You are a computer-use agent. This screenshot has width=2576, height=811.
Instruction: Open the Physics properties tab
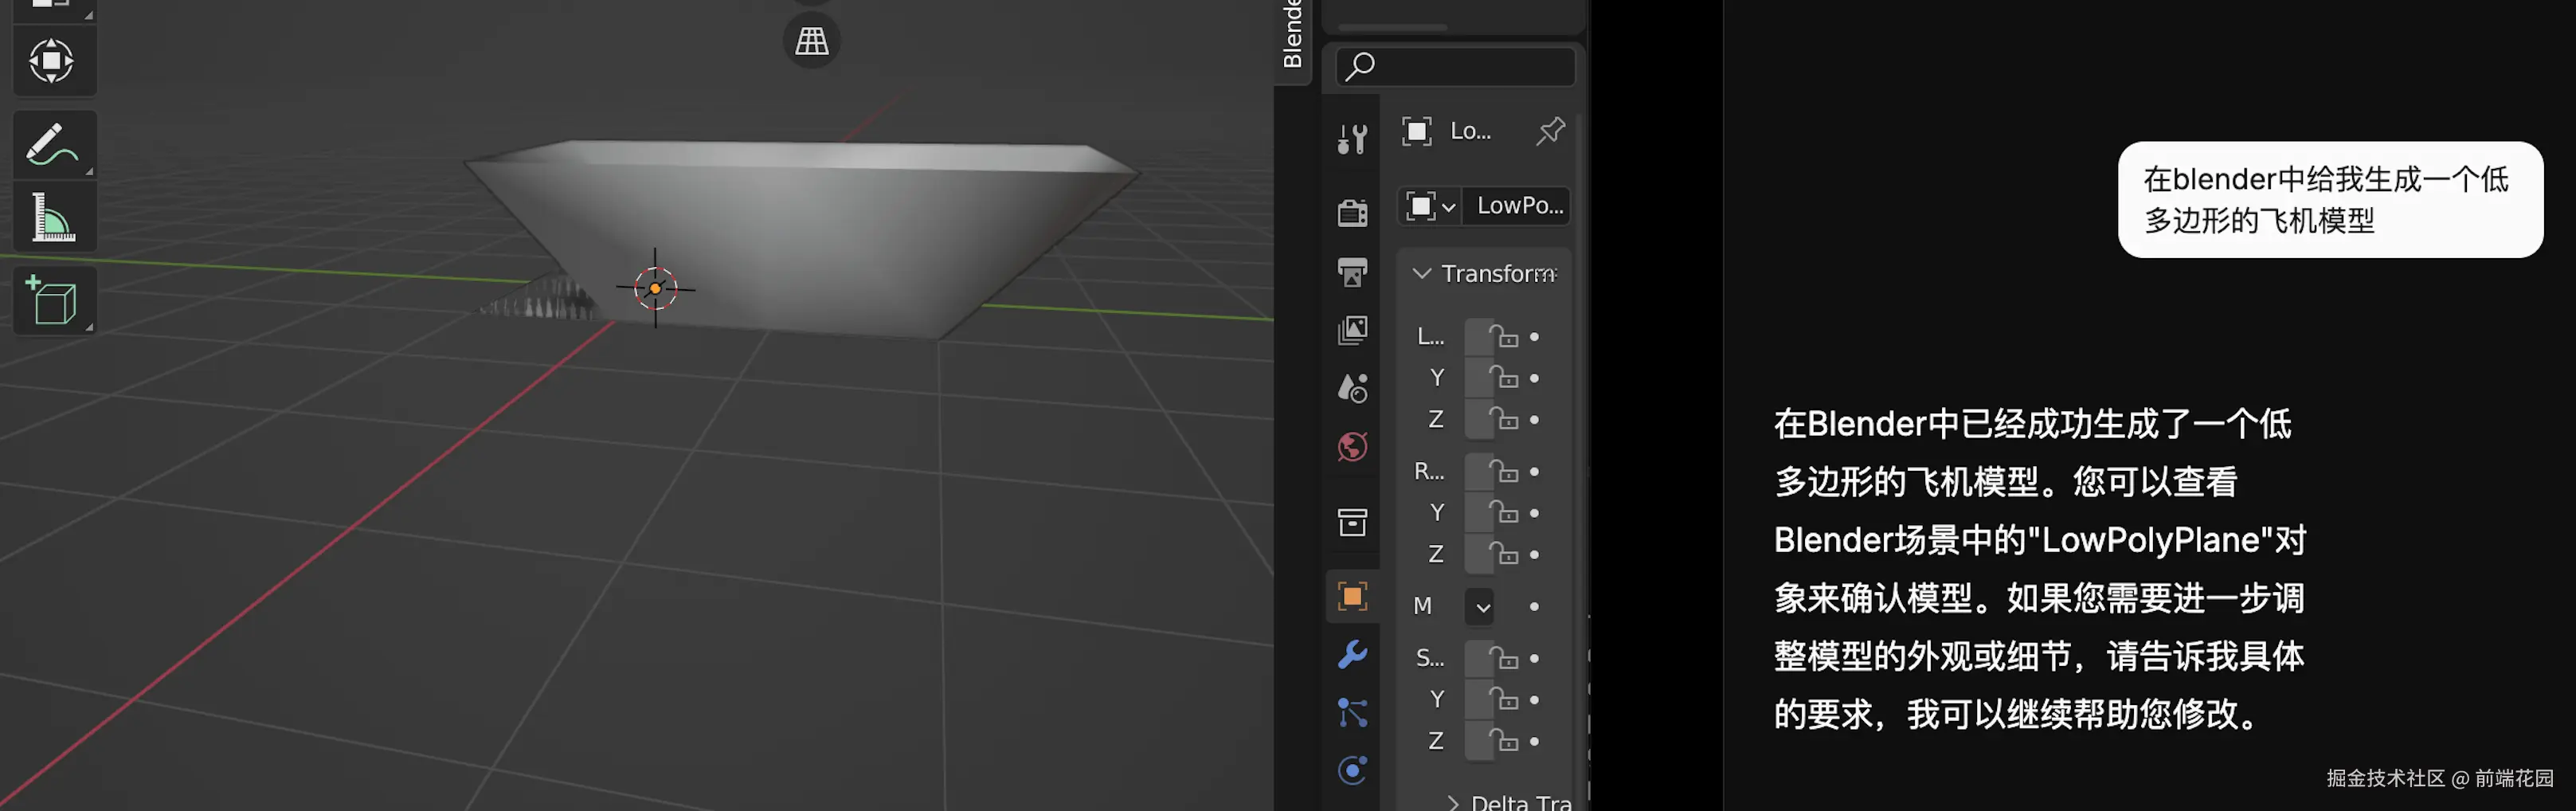pyautogui.click(x=1352, y=770)
